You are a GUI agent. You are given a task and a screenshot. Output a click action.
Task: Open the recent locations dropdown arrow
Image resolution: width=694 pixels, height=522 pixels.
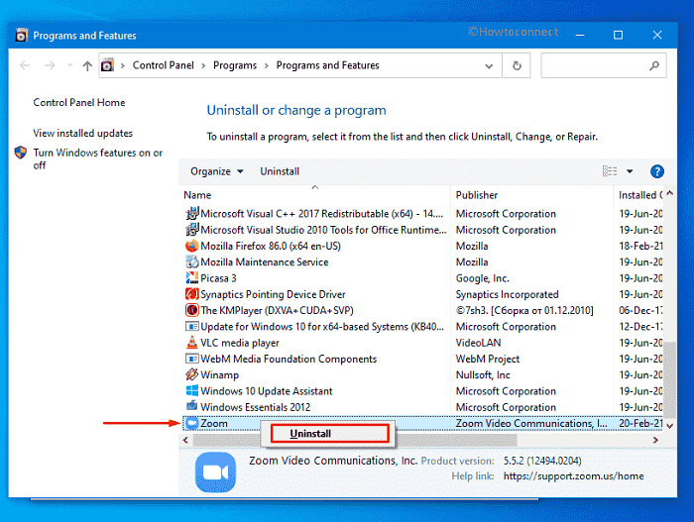click(x=70, y=65)
